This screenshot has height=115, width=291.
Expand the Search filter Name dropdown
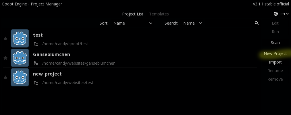tap(193, 23)
